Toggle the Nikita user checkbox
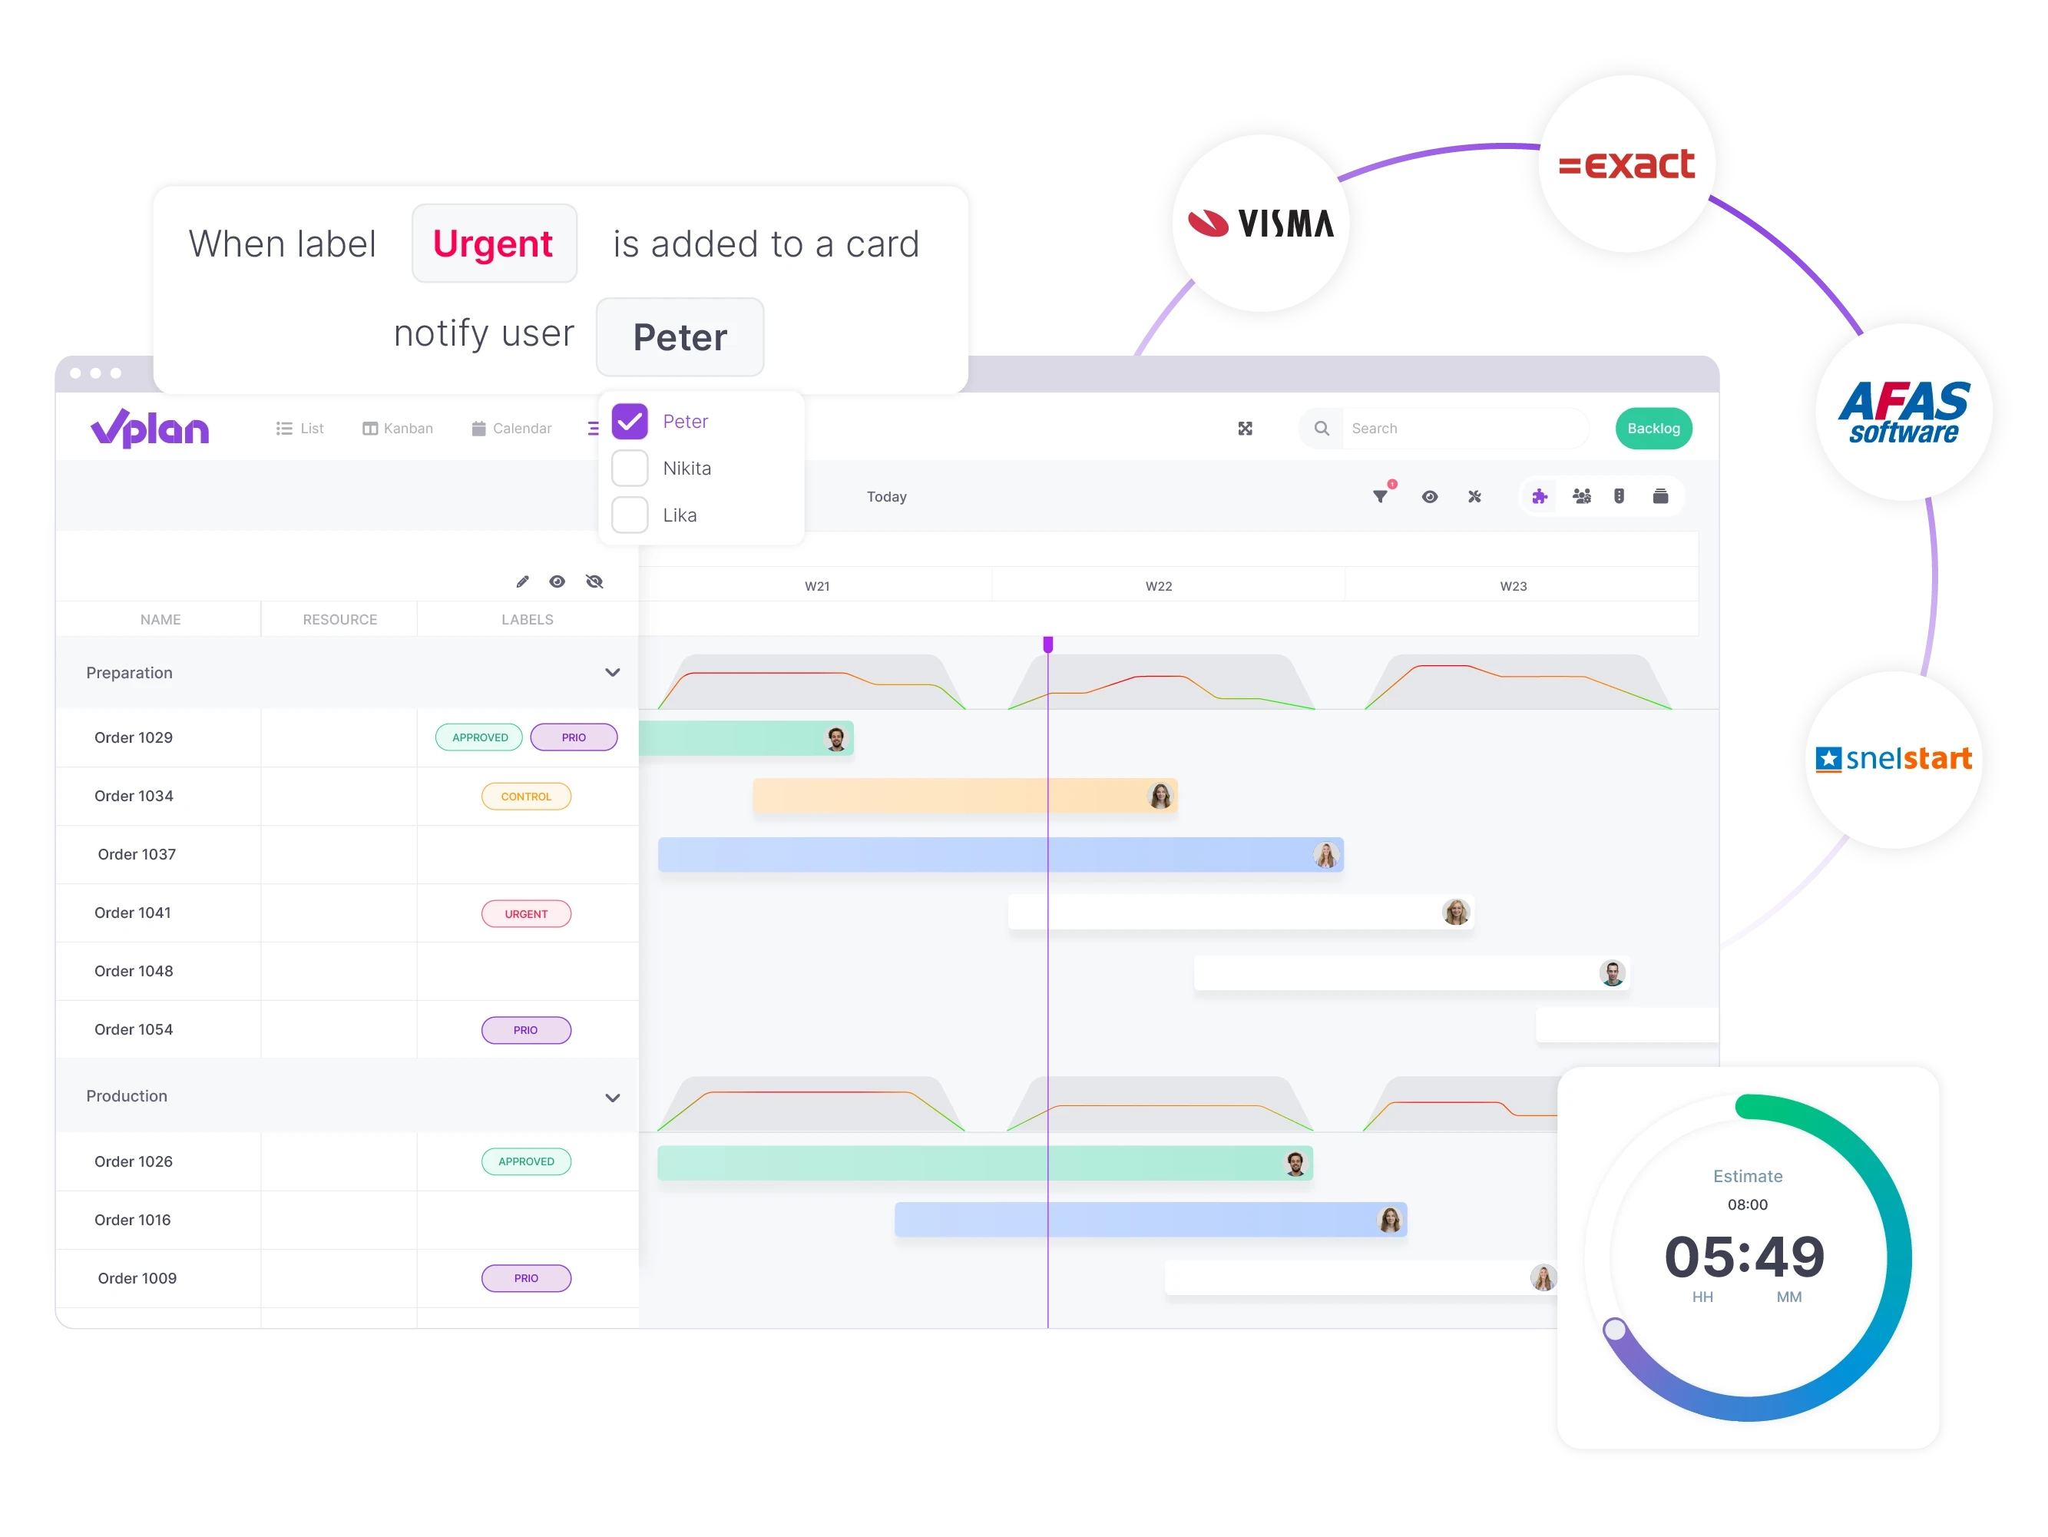Image resolution: width=2048 pixels, height=1537 pixels. coord(630,469)
